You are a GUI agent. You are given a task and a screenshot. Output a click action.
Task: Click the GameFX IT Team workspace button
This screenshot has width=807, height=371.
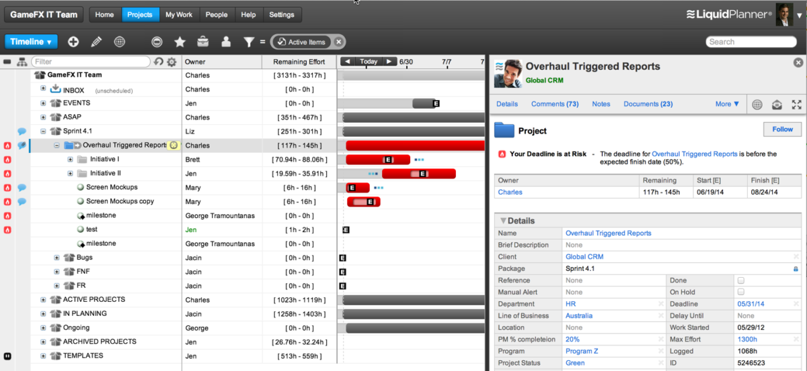pos(44,14)
